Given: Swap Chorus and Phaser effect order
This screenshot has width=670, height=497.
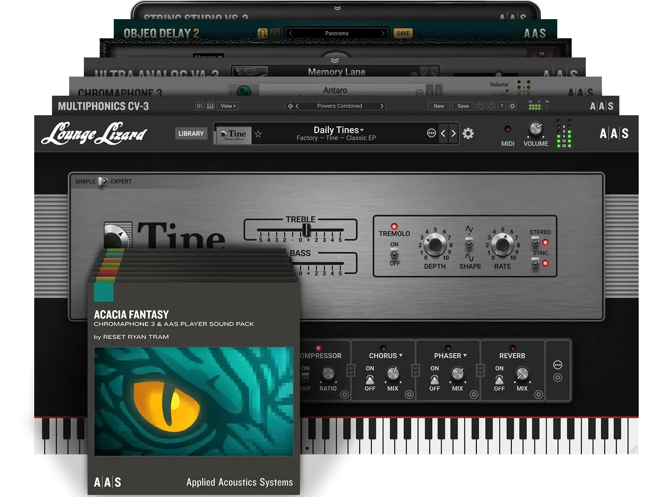Looking at the screenshot, I should [x=416, y=370].
